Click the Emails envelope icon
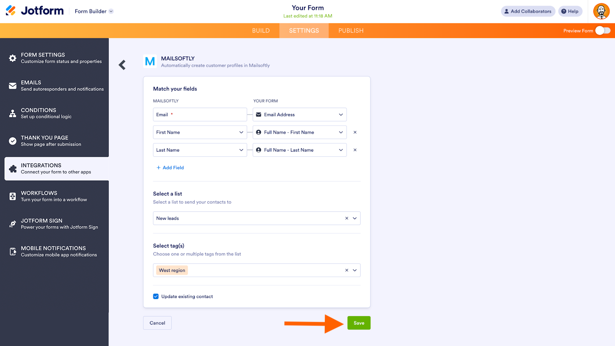Viewport: 615px width, 346px height. [13, 86]
